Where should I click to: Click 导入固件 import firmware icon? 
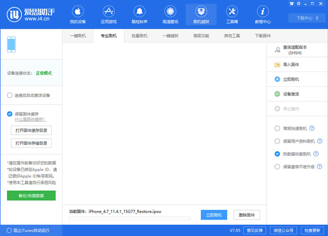(277, 65)
